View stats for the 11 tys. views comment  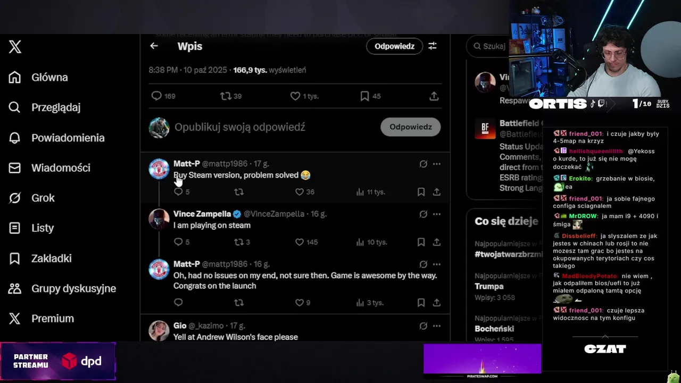[370, 192]
